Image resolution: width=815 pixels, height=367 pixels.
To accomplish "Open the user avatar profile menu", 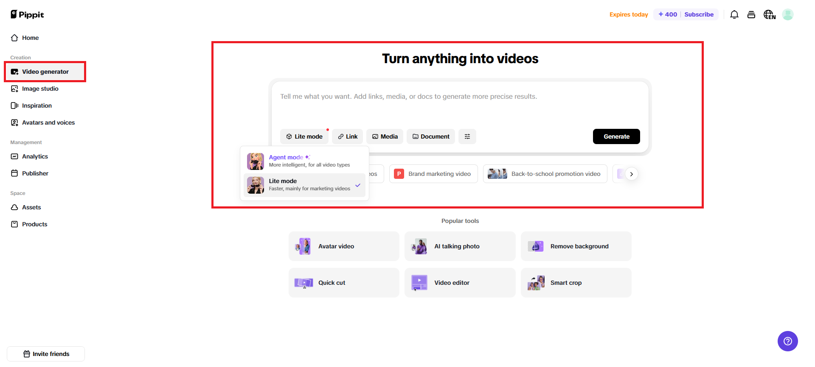I will [788, 14].
